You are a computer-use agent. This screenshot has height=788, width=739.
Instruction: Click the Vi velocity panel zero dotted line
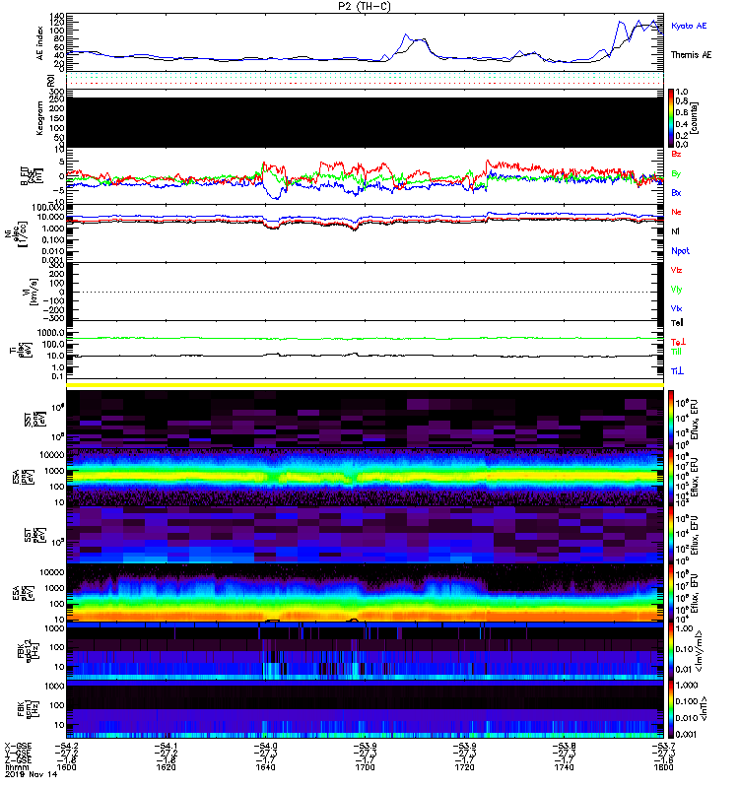pos(365,292)
